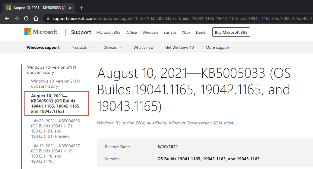This screenshot has width=313, height=169.
Task: Expand the Products dropdown
Action: click(x=81, y=48)
